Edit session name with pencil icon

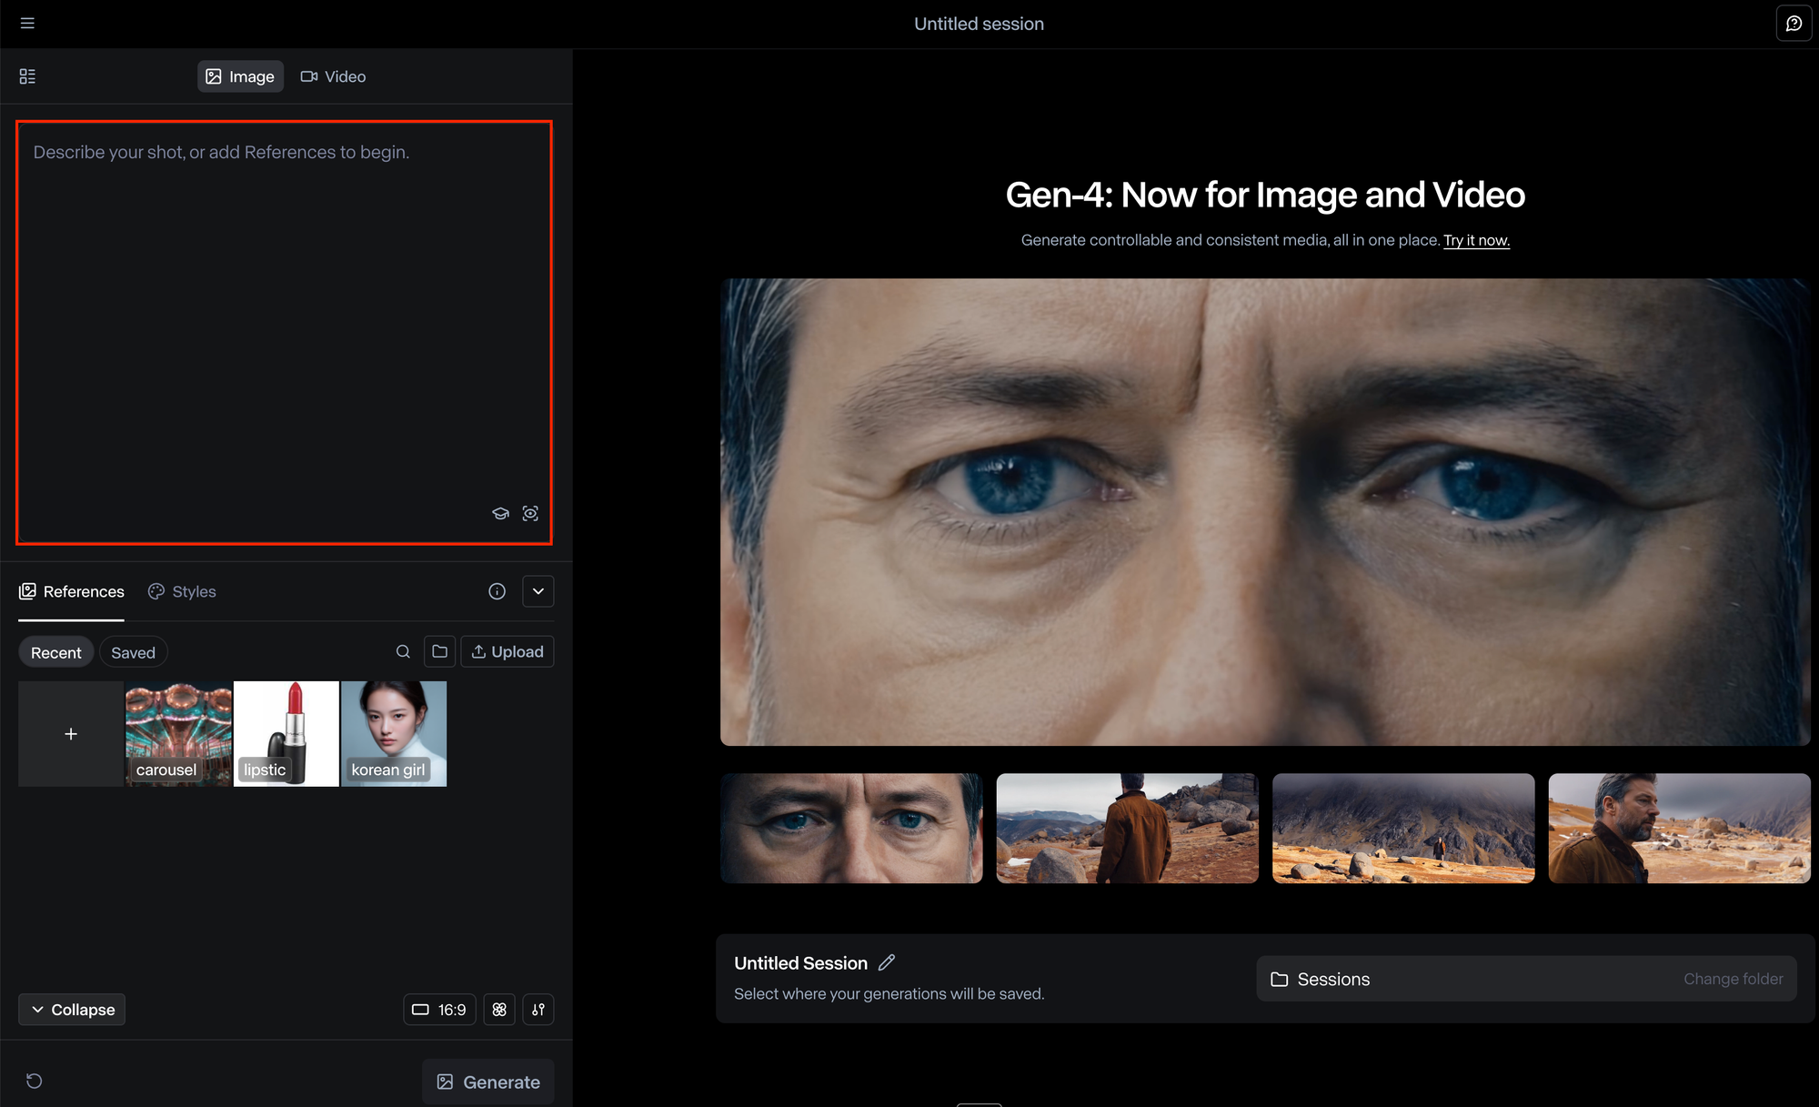(x=887, y=962)
